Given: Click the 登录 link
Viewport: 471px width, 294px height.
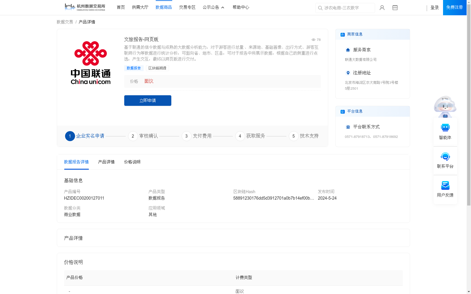Looking at the screenshot, I should [x=434, y=8].
